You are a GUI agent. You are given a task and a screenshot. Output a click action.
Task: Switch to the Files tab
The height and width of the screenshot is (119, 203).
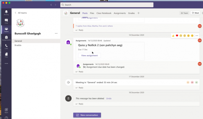coord(92,13)
